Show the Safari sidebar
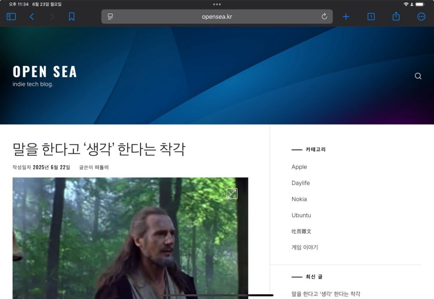 11,17
